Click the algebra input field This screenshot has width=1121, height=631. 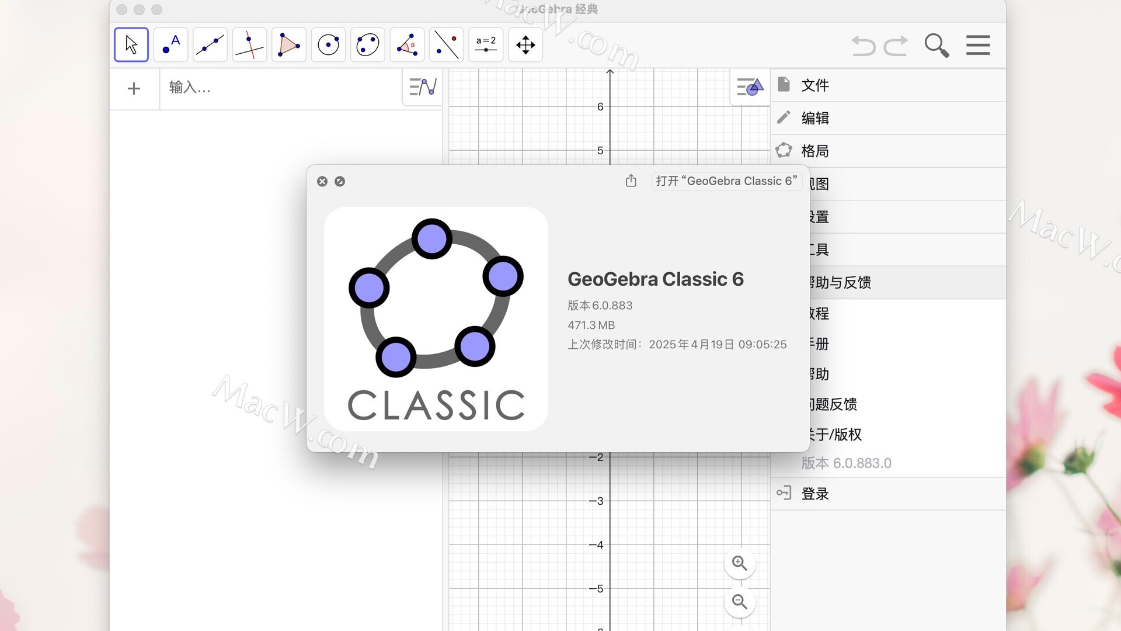click(x=280, y=88)
